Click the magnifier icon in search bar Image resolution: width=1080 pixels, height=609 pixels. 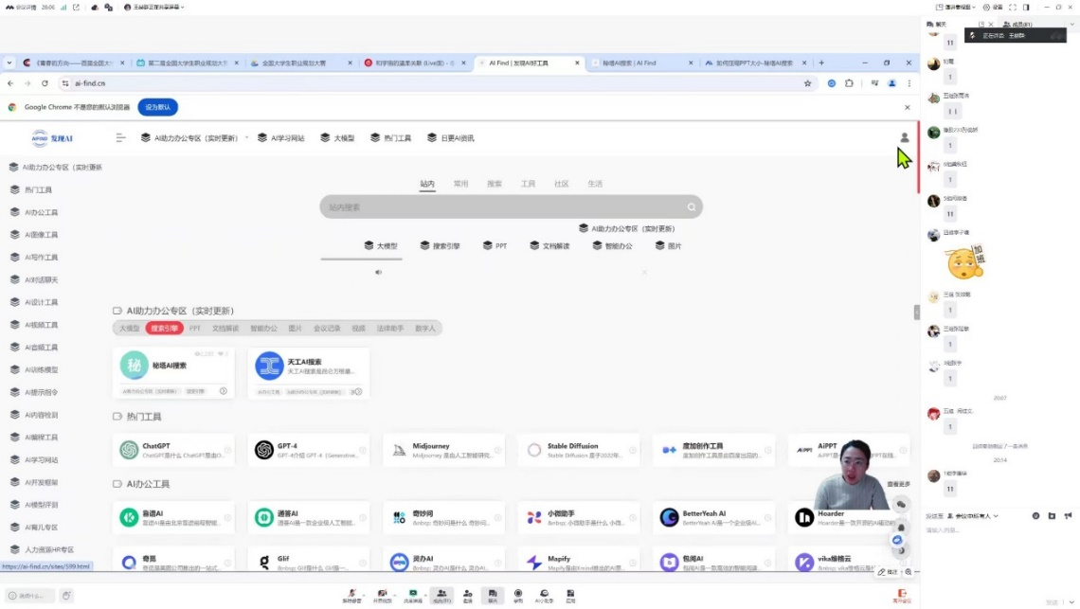tap(692, 207)
